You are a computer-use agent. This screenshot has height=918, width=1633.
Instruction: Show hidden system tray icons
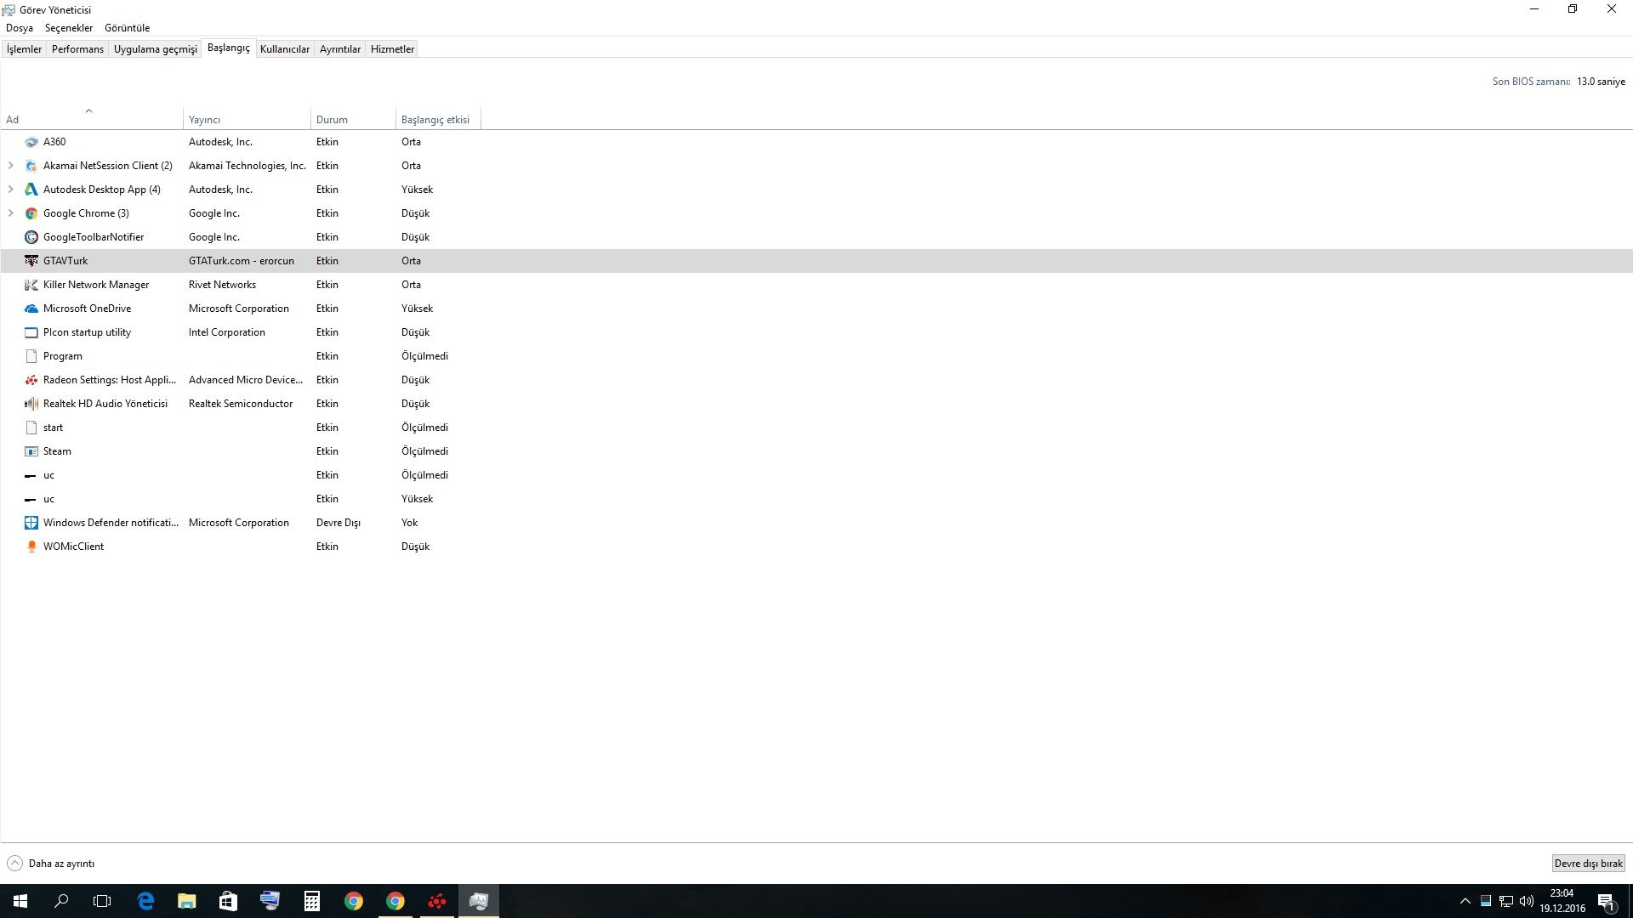click(1465, 901)
